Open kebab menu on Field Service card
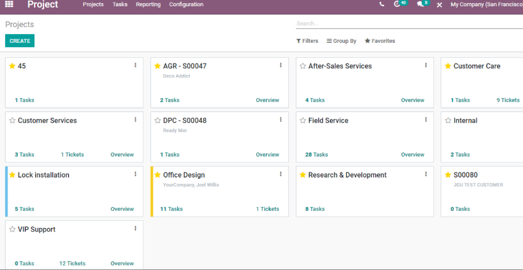The height and width of the screenshot is (270, 523). click(x=426, y=120)
